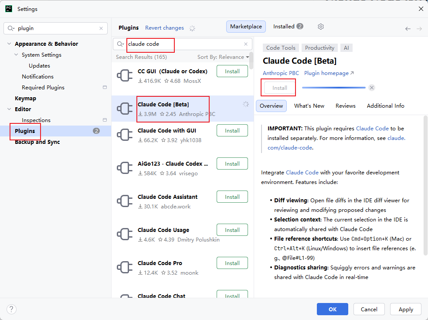Click the Productivity tag

pos(319,48)
